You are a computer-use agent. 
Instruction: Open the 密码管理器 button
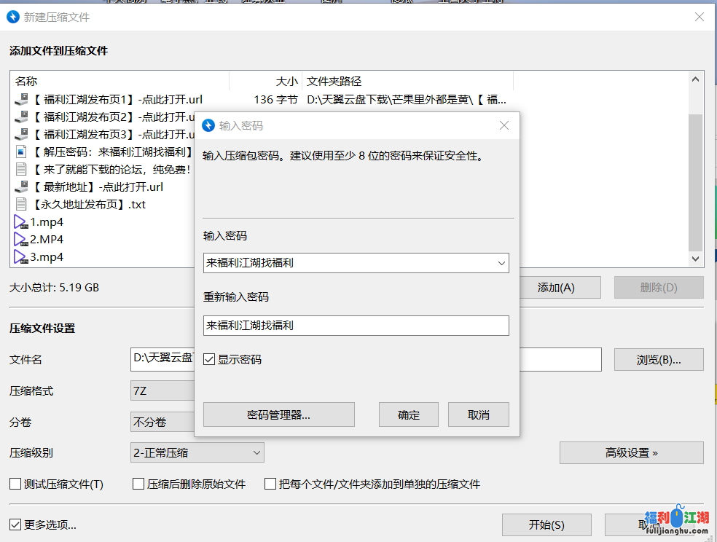click(x=278, y=415)
